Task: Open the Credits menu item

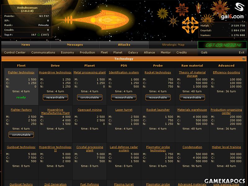Action: (181, 52)
